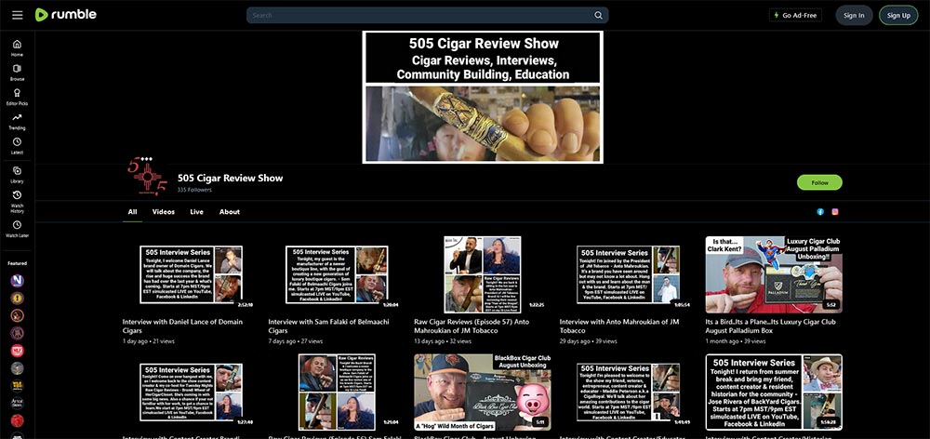The image size is (930, 439).
Task: Open Raw Cigar Reviews Episode 57 thumbnail
Action: tap(482, 274)
